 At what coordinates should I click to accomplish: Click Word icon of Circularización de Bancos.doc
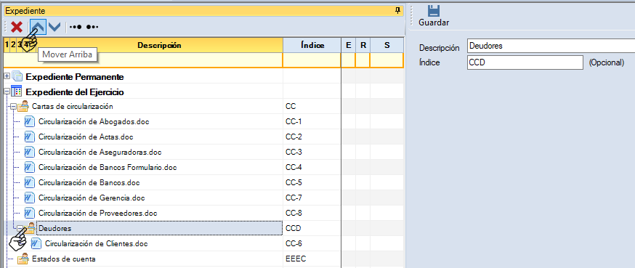[x=30, y=182]
